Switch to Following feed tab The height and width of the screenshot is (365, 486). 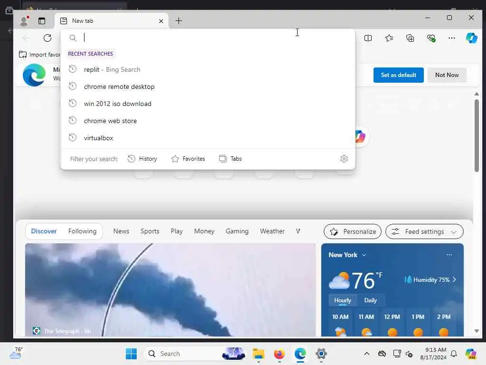tap(82, 231)
